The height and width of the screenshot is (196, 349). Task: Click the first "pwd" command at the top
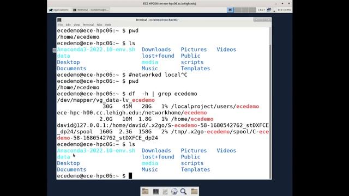point(133,30)
